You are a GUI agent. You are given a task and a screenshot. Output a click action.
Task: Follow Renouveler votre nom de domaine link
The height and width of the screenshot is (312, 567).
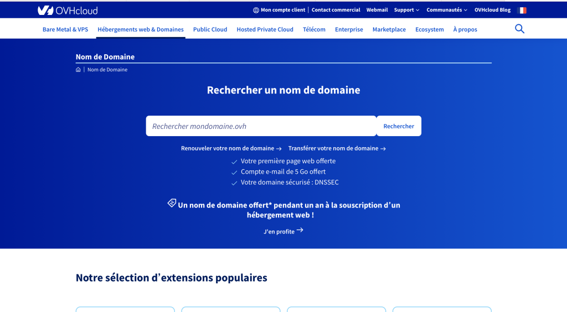tap(231, 148)
